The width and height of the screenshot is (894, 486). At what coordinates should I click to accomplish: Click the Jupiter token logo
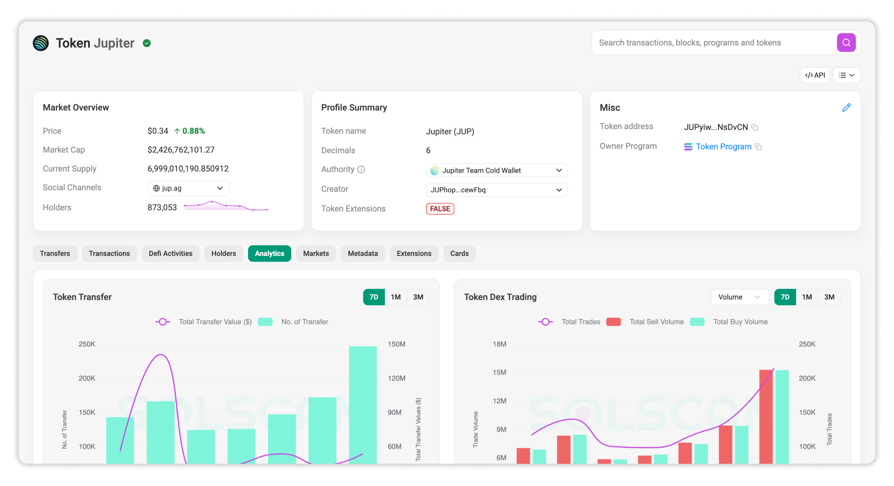(x=41, y=43)
